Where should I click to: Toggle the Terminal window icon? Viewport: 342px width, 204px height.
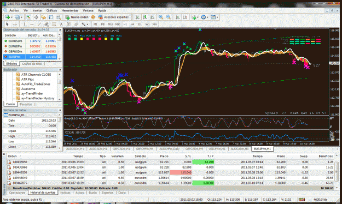(51, 17)
